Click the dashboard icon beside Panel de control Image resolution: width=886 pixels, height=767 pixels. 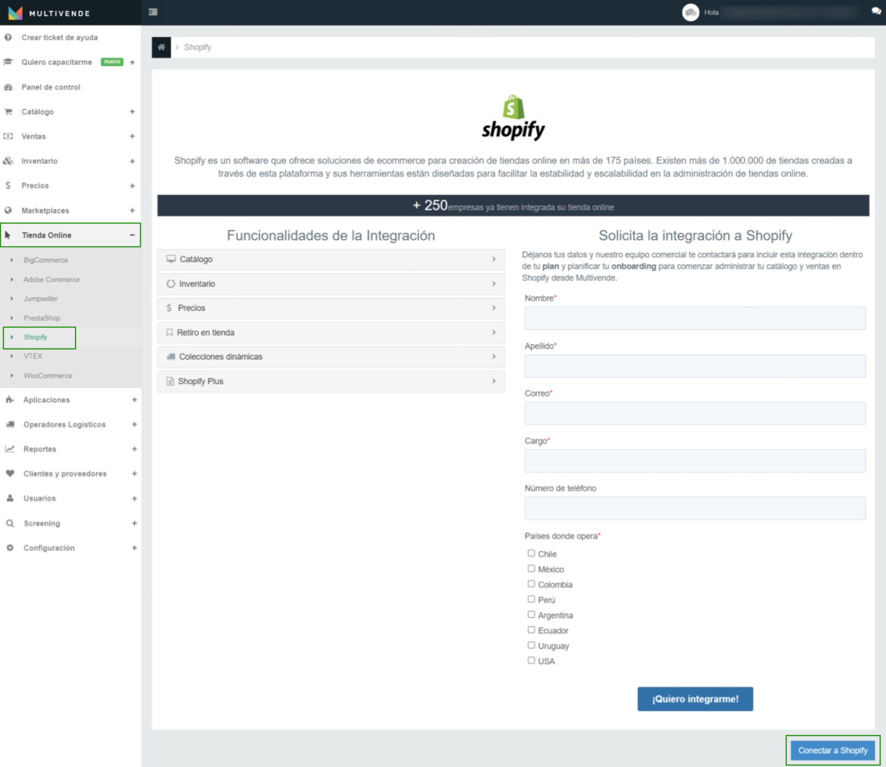[x=8, y=87]
